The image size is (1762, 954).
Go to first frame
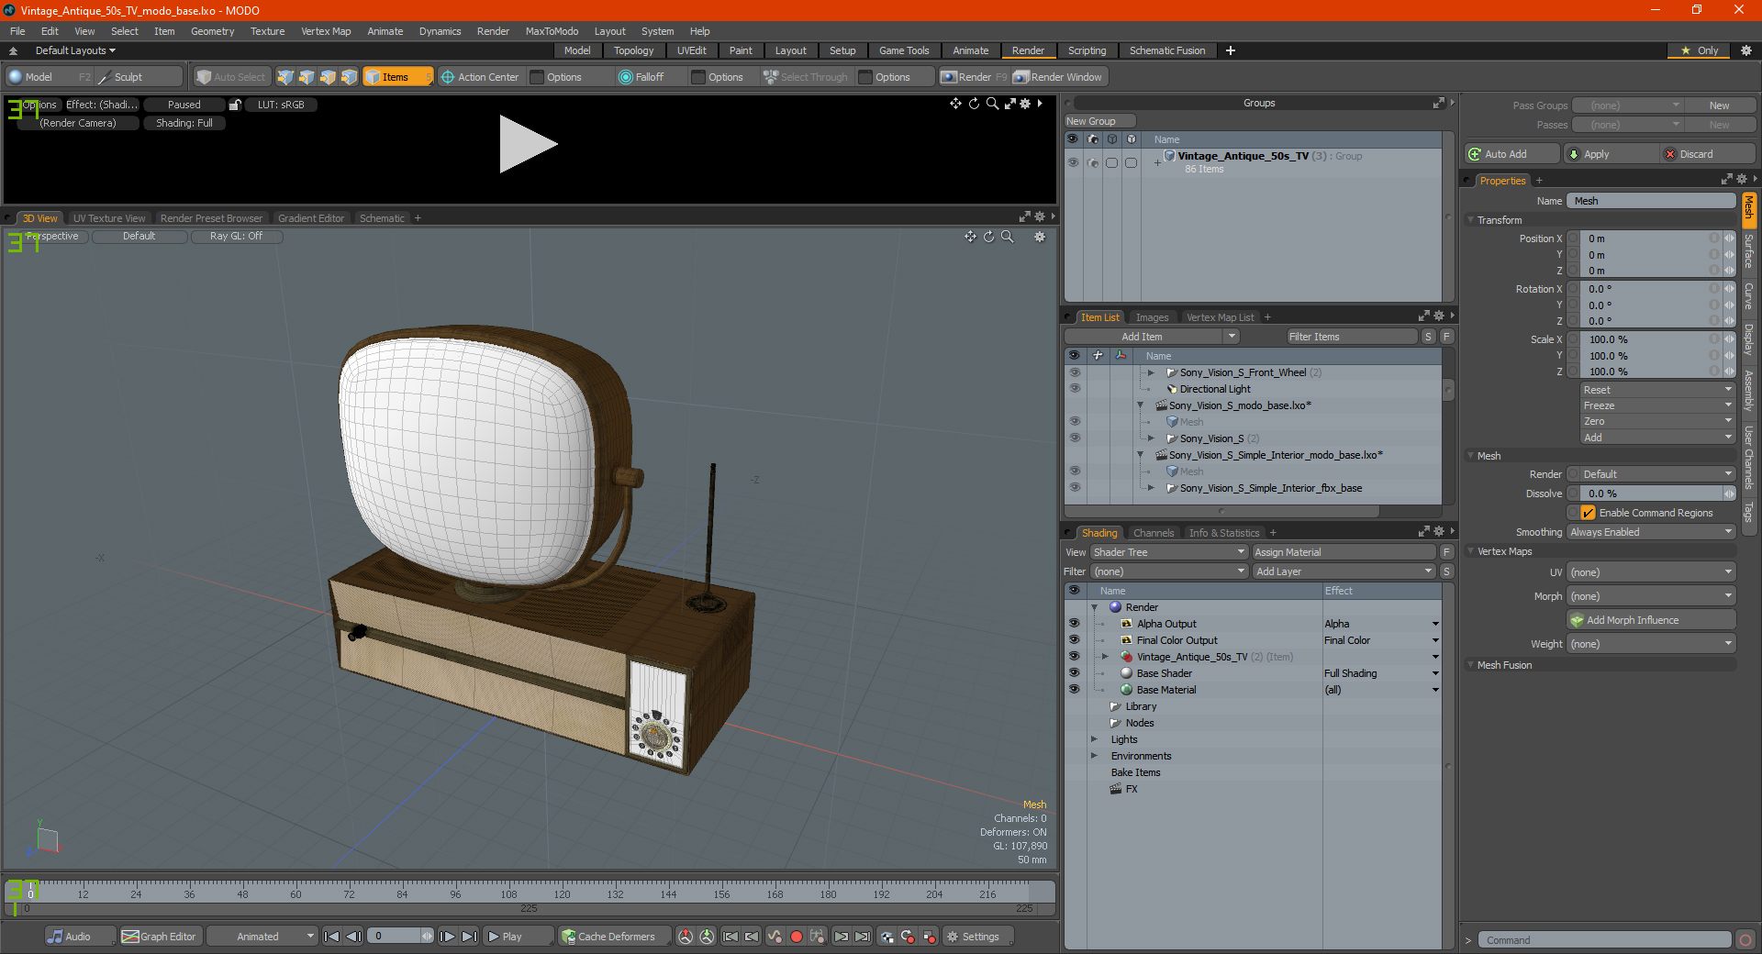(x=332, y=937)
